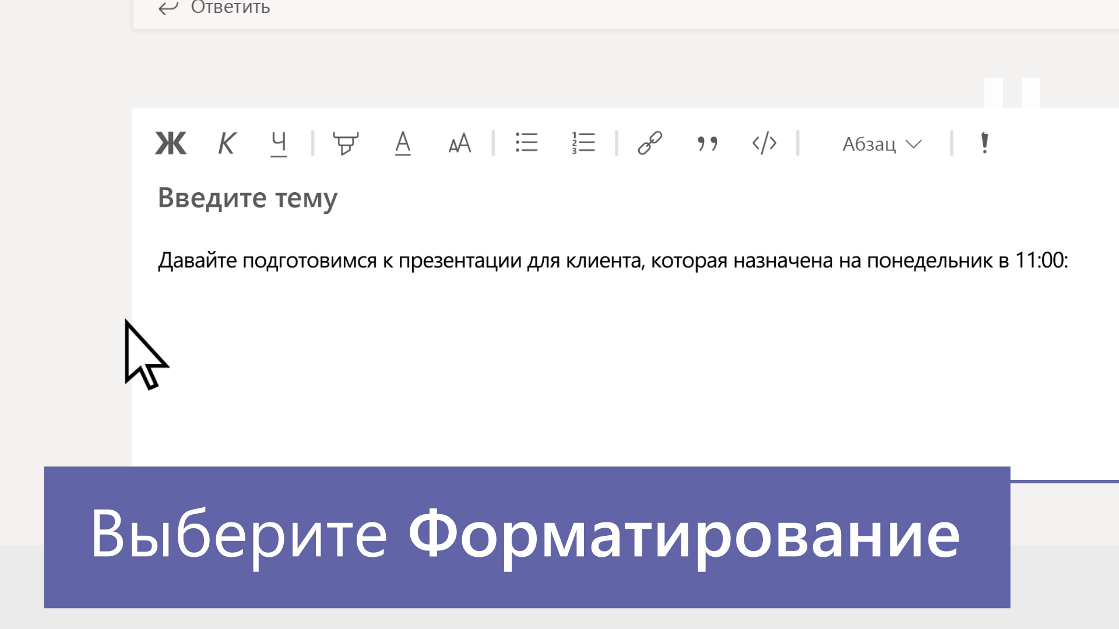Open the Абзац paragraph style dropdown
Screen dimensions: 1119x629
pos(882,144)
